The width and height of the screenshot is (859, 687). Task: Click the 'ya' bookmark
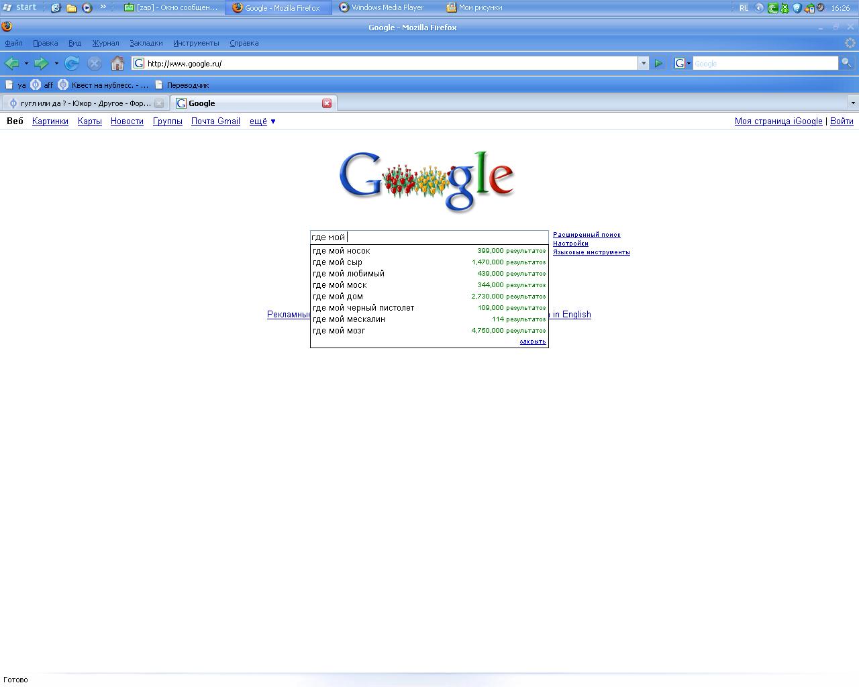pyautogui.click(x=16, y=85)
